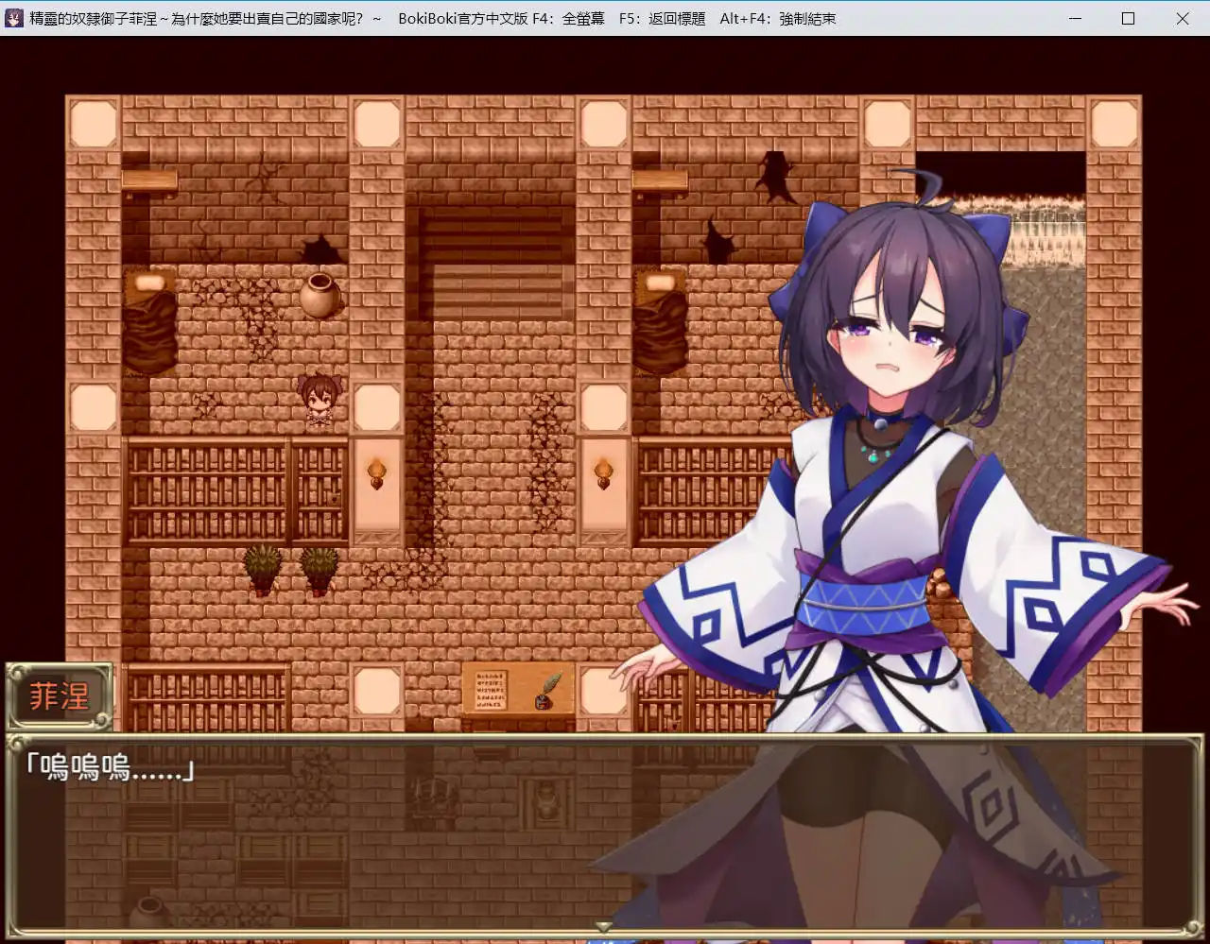
Task: Click the bed in the left prison cell
Action: pos(149,322)
